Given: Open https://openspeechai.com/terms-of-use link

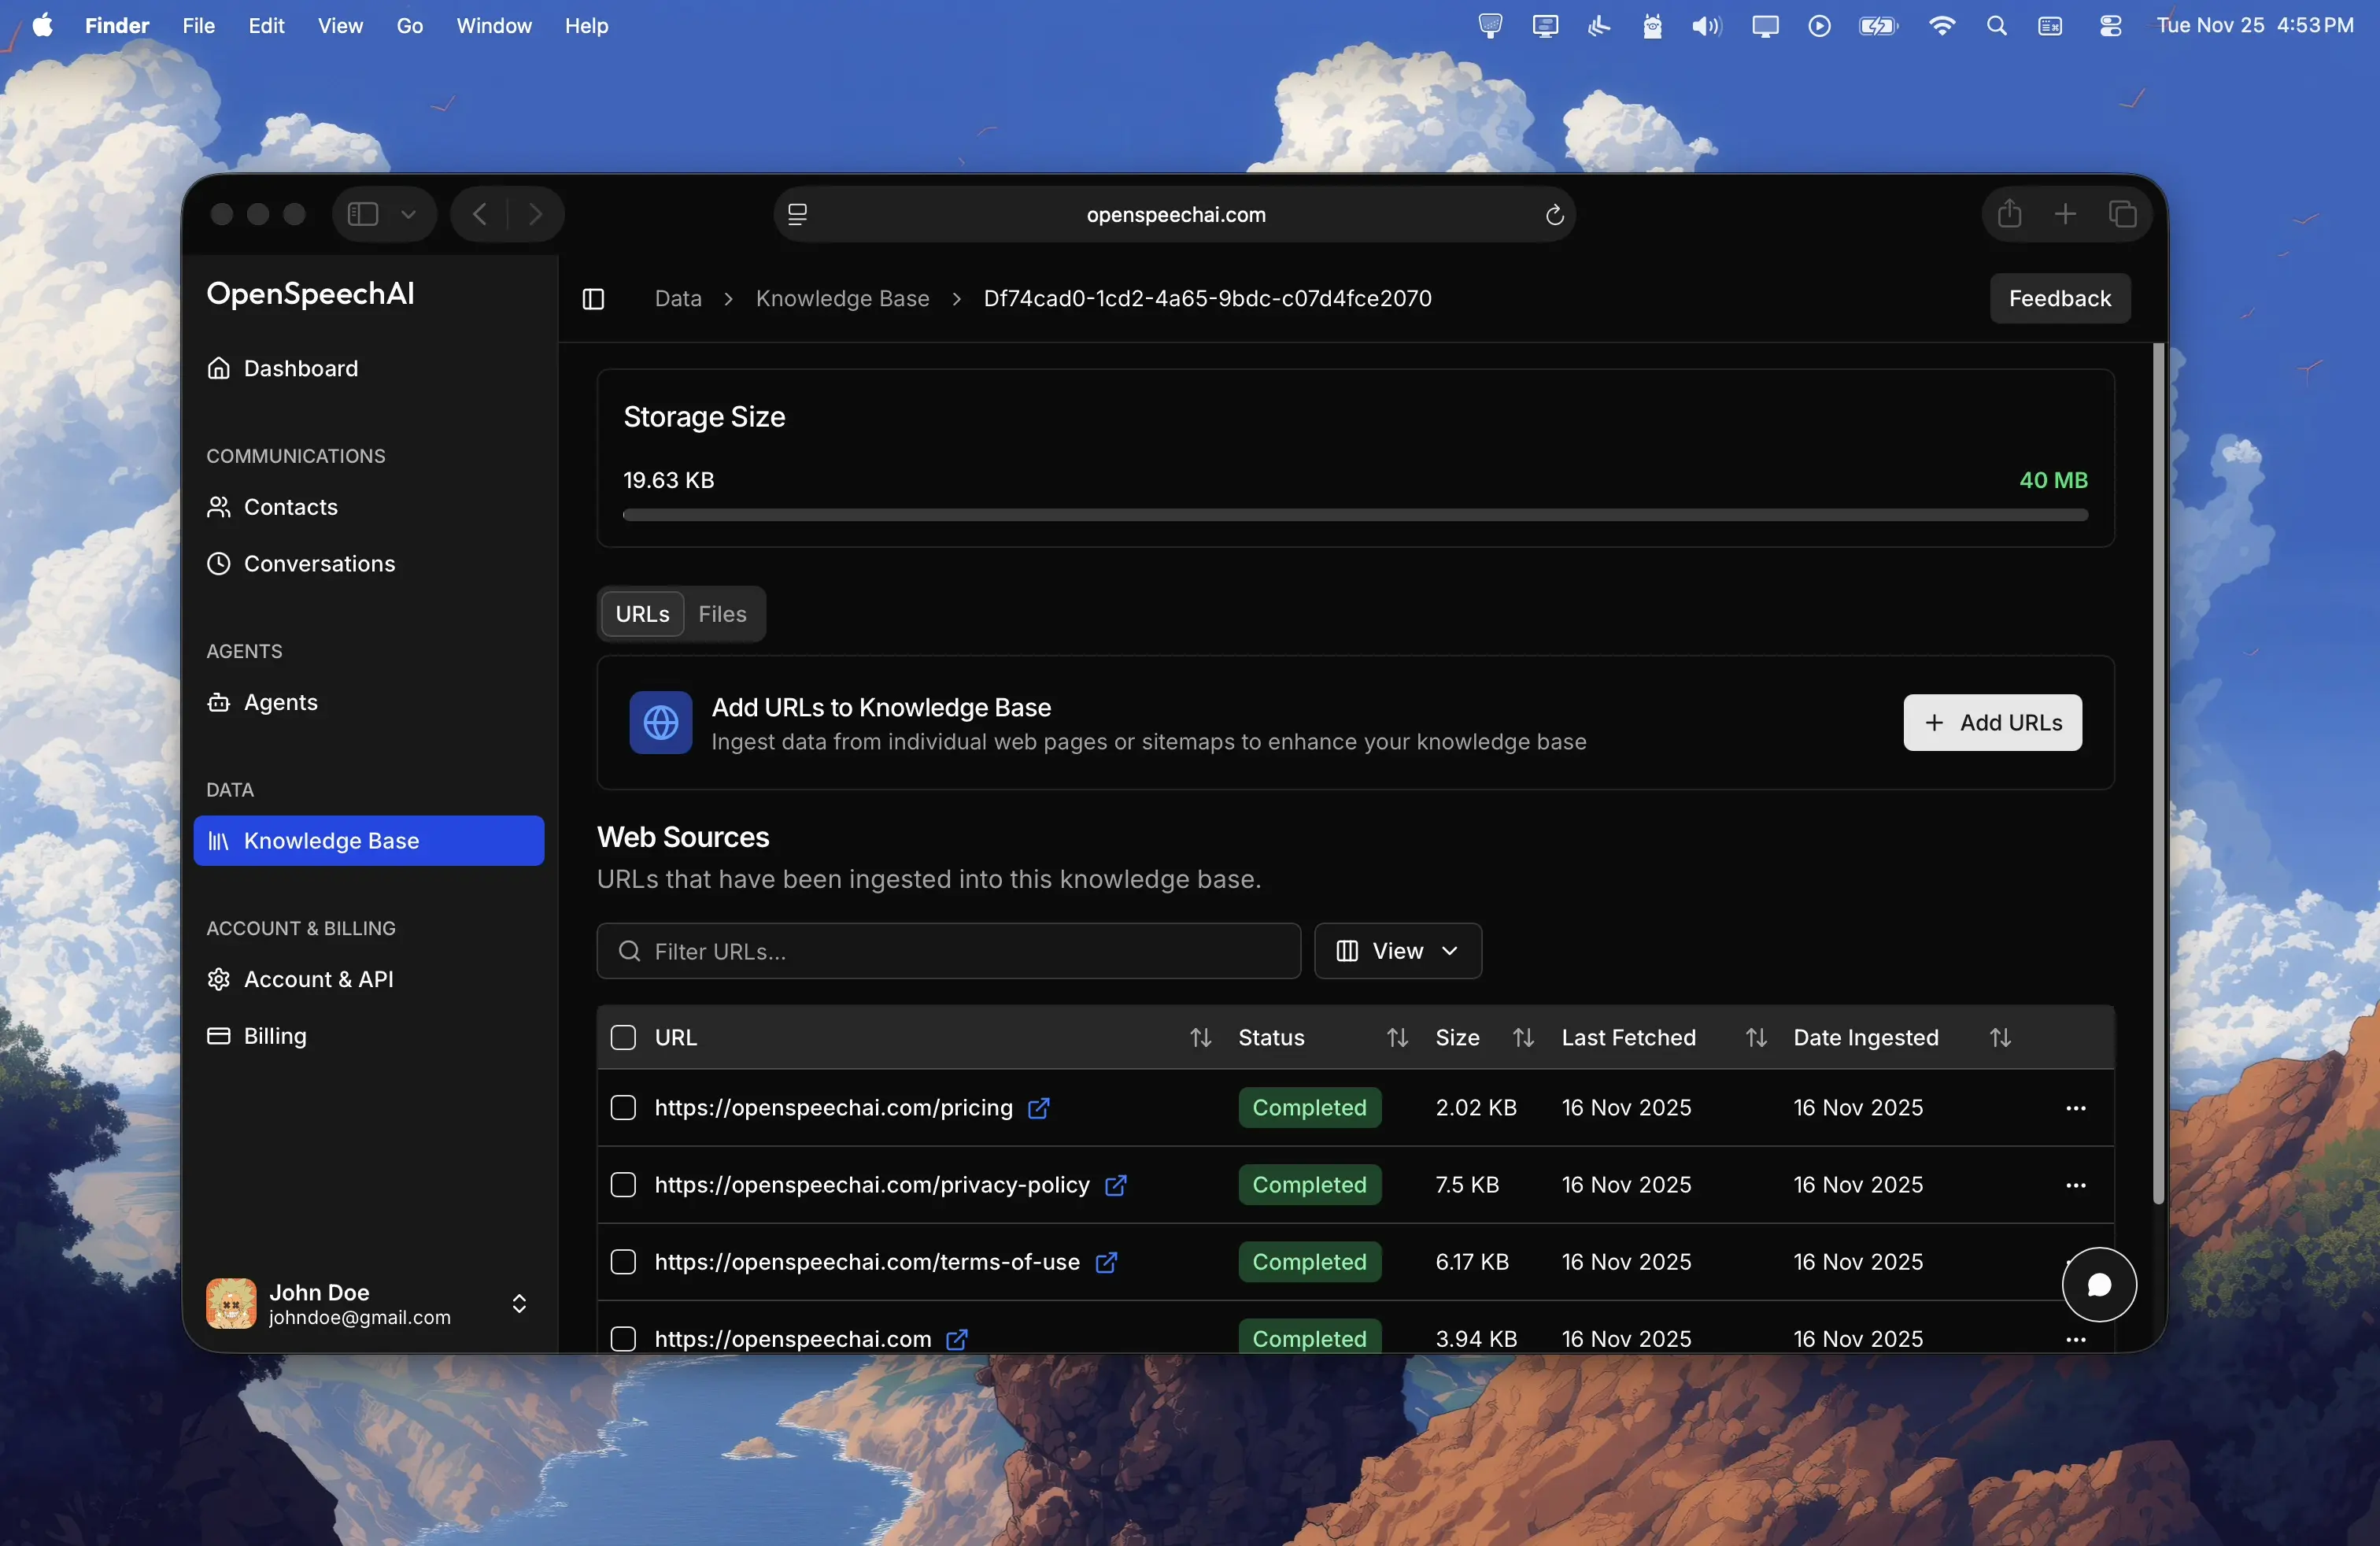Looking at the screenshot, I should coord(867,1263).
